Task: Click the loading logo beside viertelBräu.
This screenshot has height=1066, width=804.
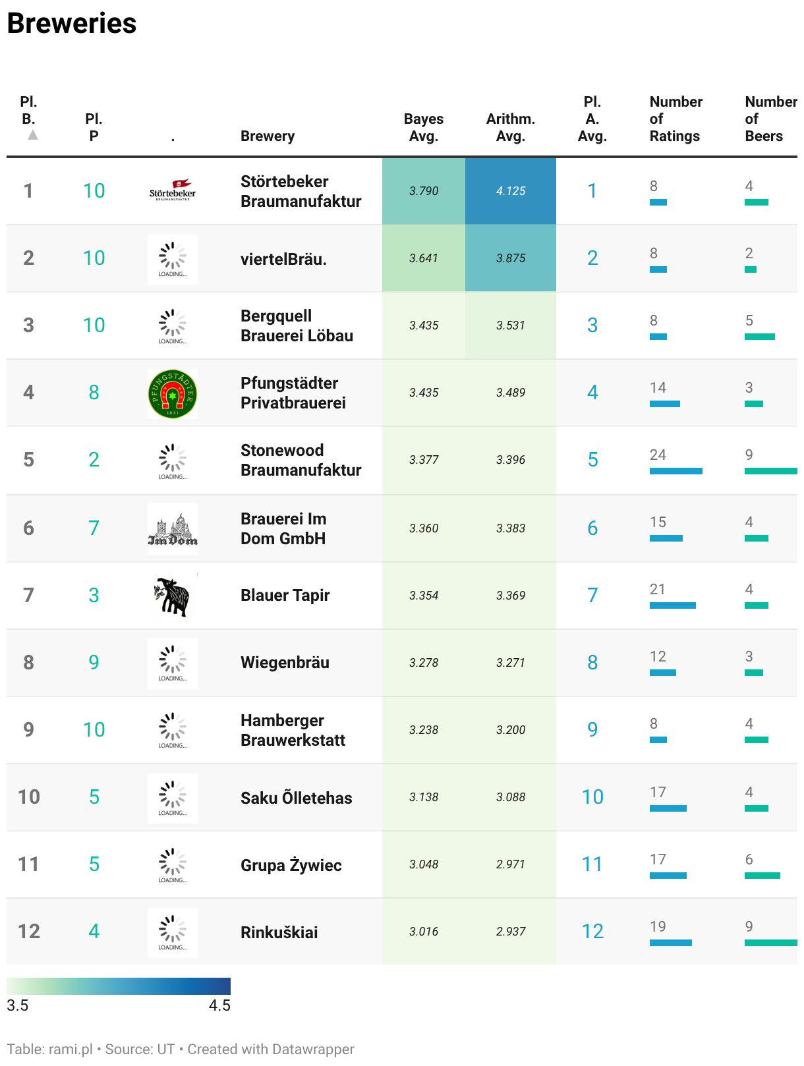Action: pyautogui.click(x=173, y=260)
